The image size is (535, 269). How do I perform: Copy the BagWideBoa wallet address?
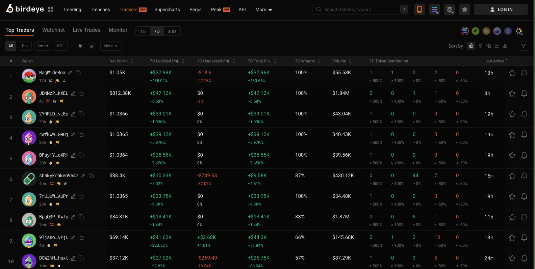(x=78, y=73)
